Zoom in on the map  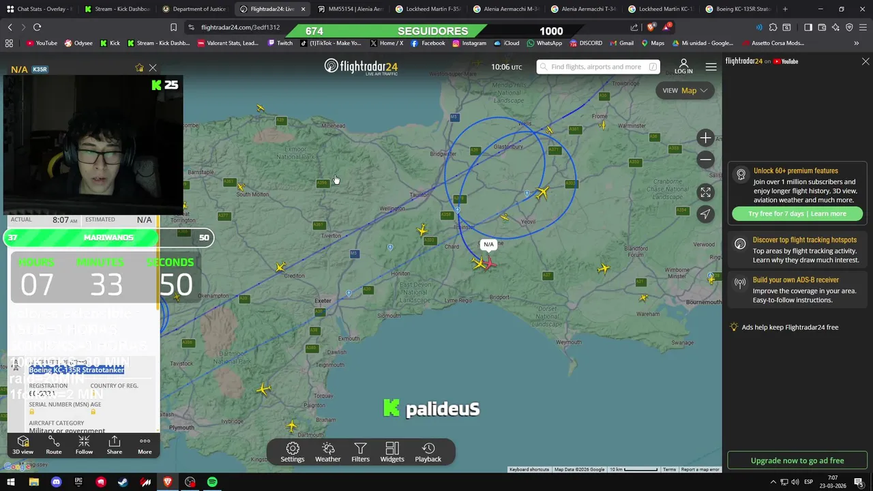pyautogui.click(x=706, y=138)
